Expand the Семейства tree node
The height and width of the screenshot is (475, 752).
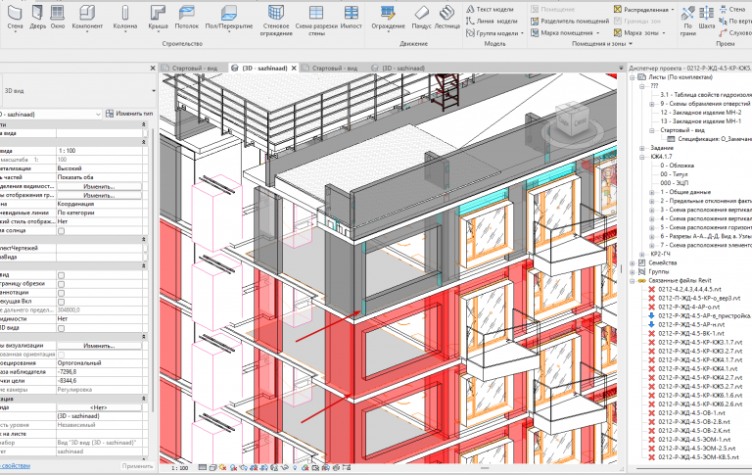point(633,262)
